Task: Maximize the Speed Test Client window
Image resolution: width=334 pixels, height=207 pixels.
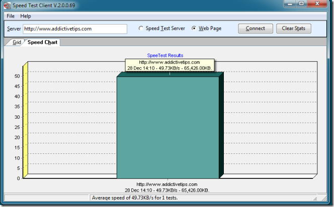Action: coord(301,4)
